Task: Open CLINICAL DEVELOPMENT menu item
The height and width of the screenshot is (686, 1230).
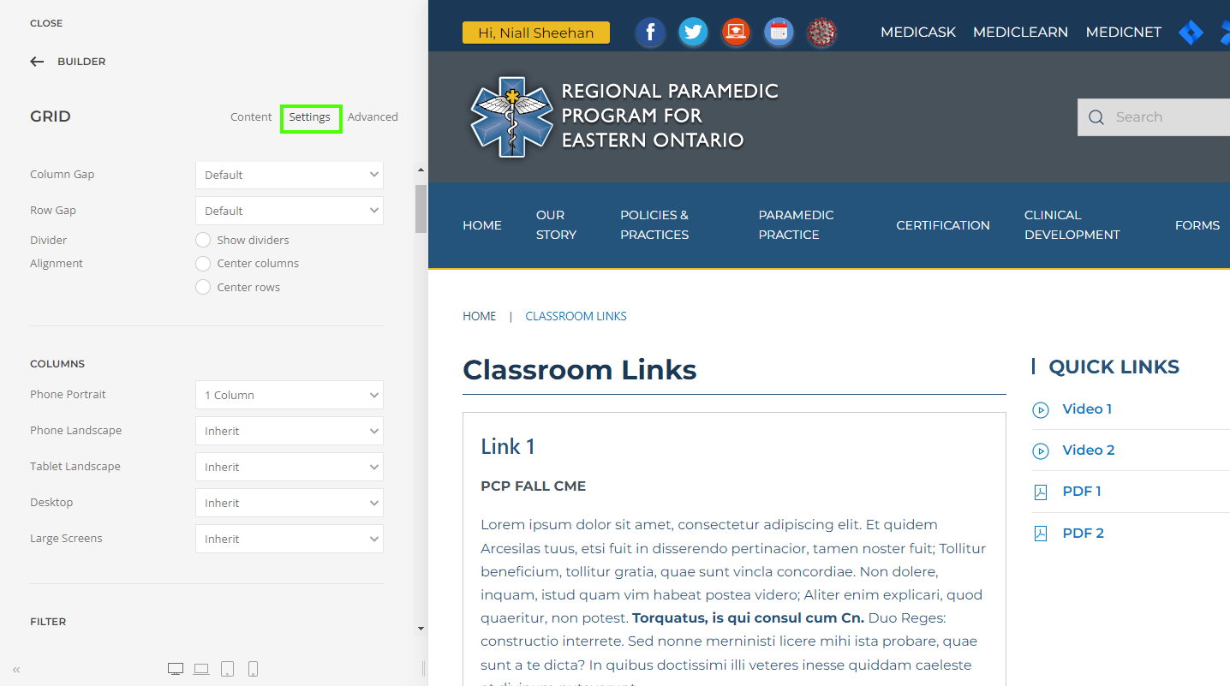Action: (1072, 225)
